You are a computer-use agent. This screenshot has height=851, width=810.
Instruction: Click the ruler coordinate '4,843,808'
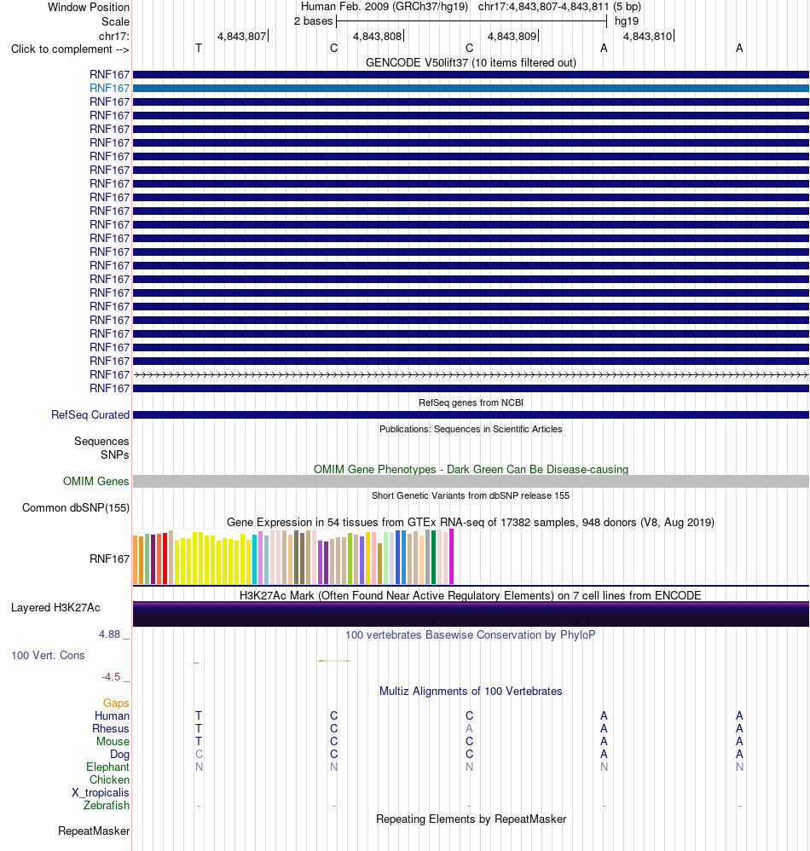click(378, 37)
